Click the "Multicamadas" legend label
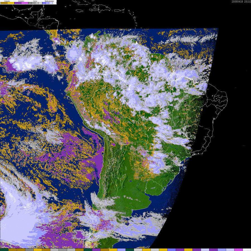The height and width of the screenshot is (251, 251). click(x=49, y=1)
